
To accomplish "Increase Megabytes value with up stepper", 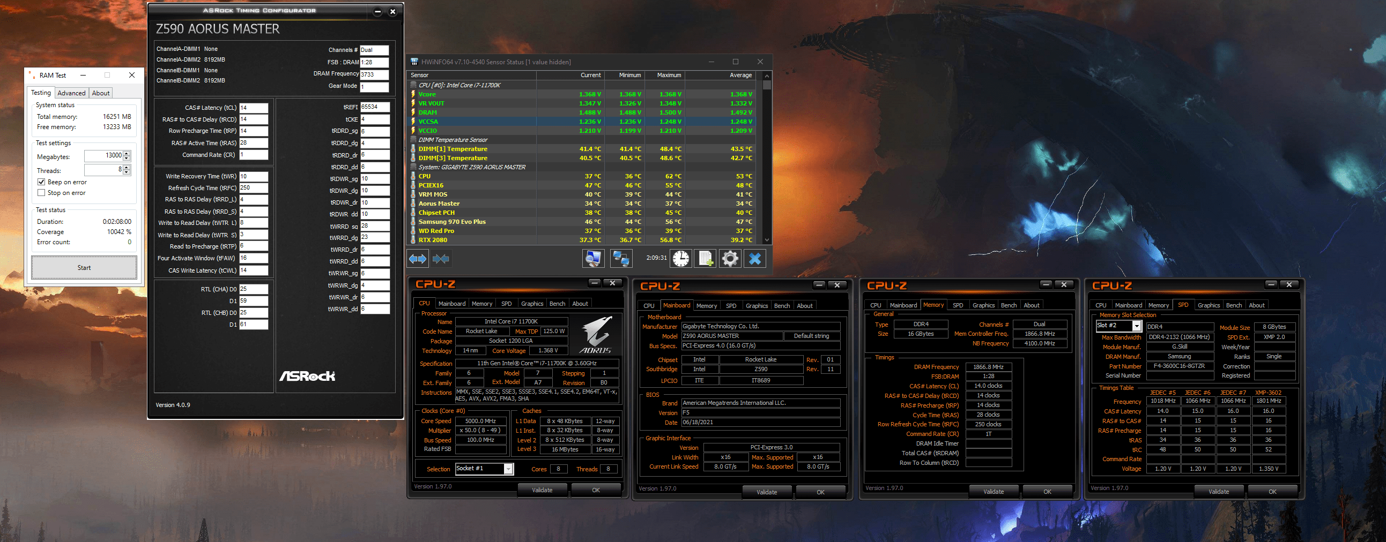I will 127,153.
